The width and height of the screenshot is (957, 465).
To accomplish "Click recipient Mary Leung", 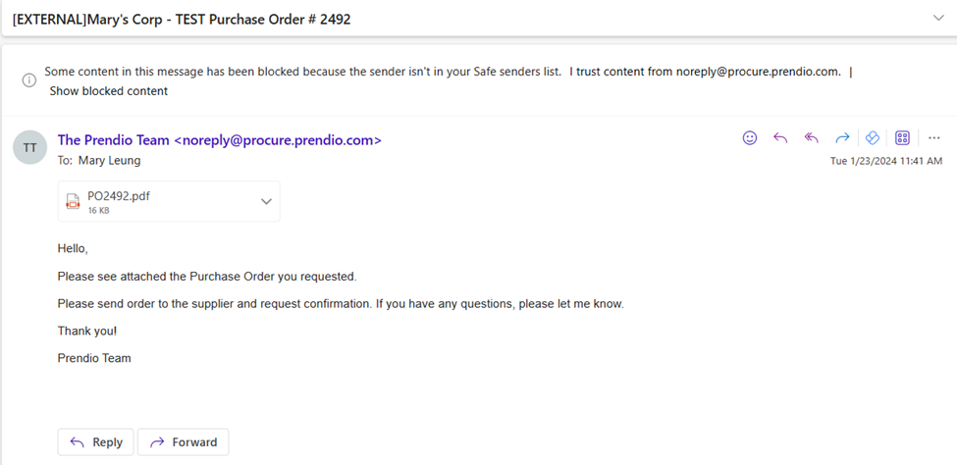I will coord(109,161).
